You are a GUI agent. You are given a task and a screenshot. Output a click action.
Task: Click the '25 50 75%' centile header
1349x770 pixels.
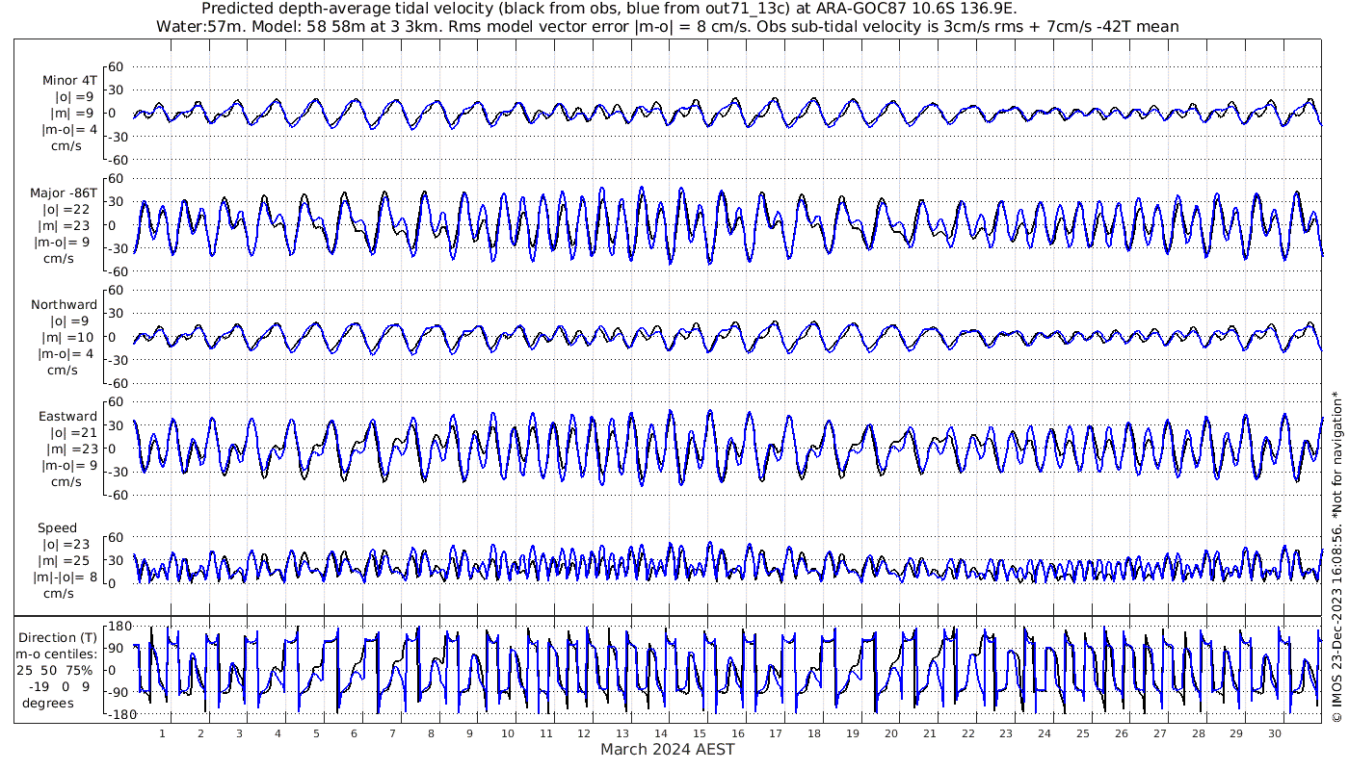[55, 670]
